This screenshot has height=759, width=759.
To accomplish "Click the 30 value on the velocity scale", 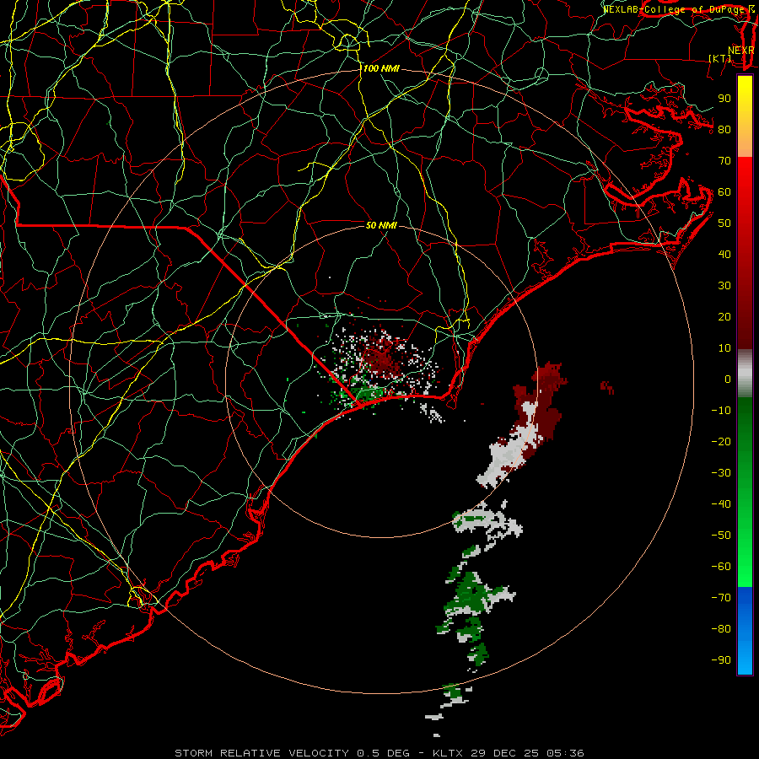I will (724, 286).
